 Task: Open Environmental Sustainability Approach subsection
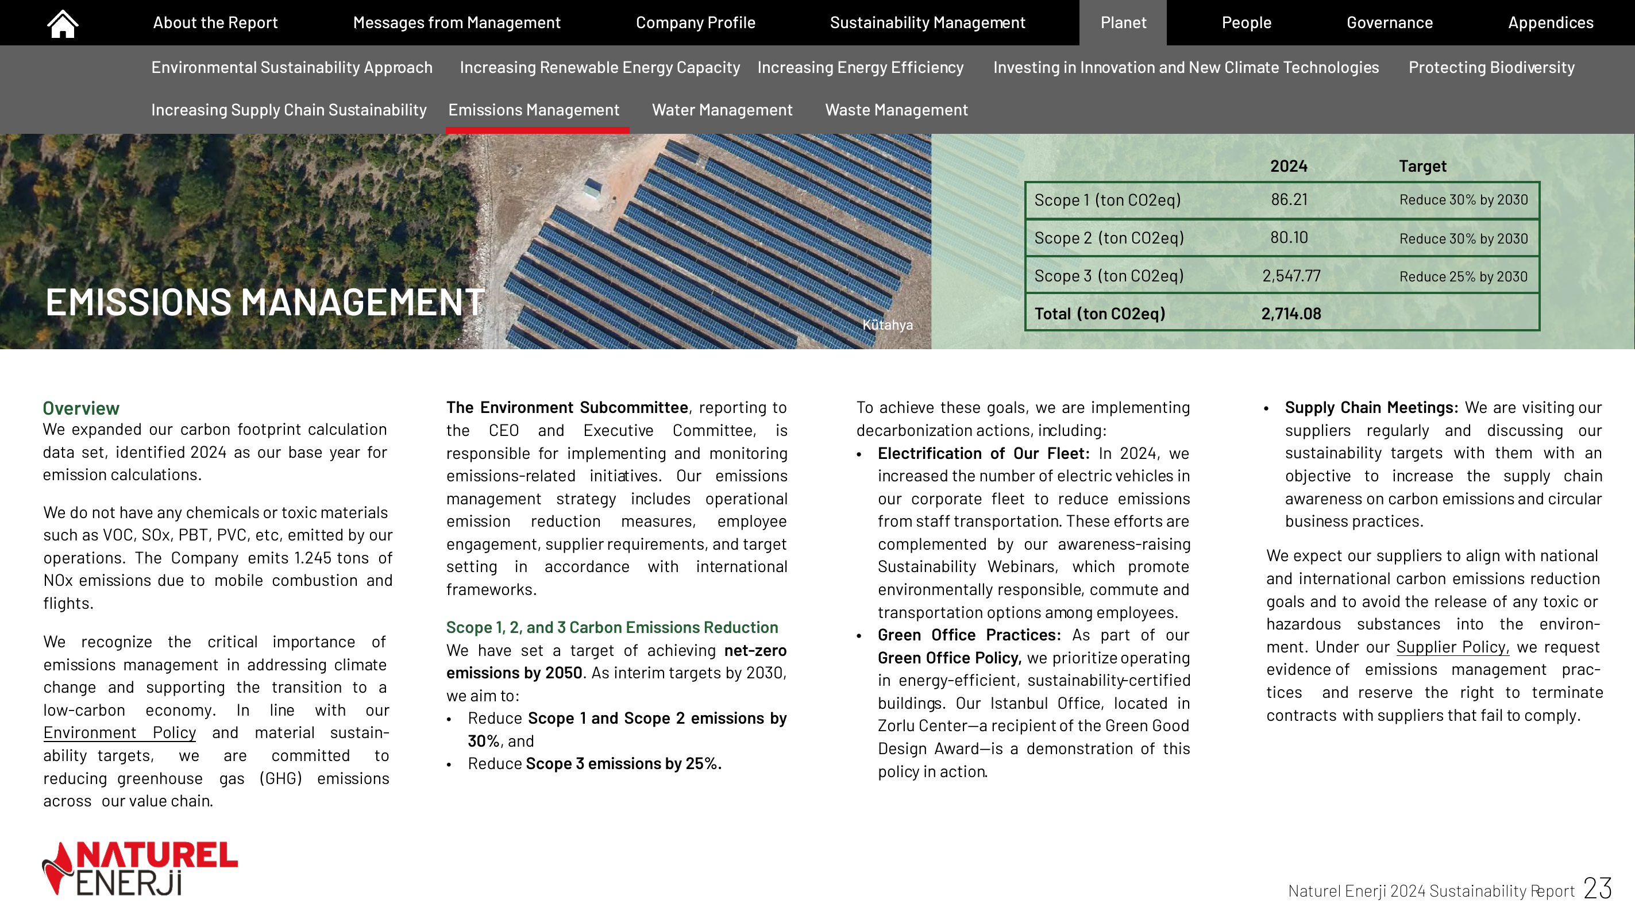(292, 67)
